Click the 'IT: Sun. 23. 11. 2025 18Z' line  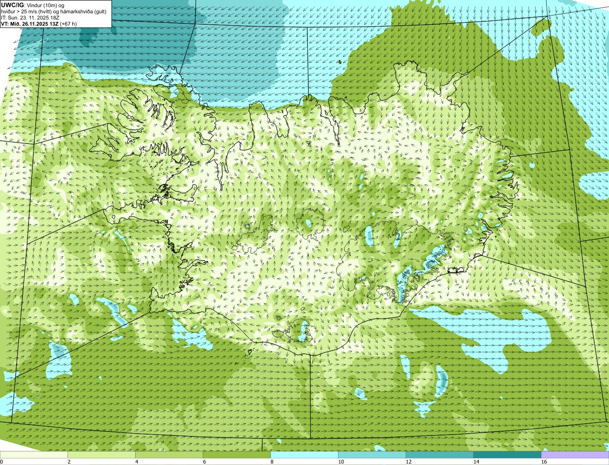[x=30, y=18]
